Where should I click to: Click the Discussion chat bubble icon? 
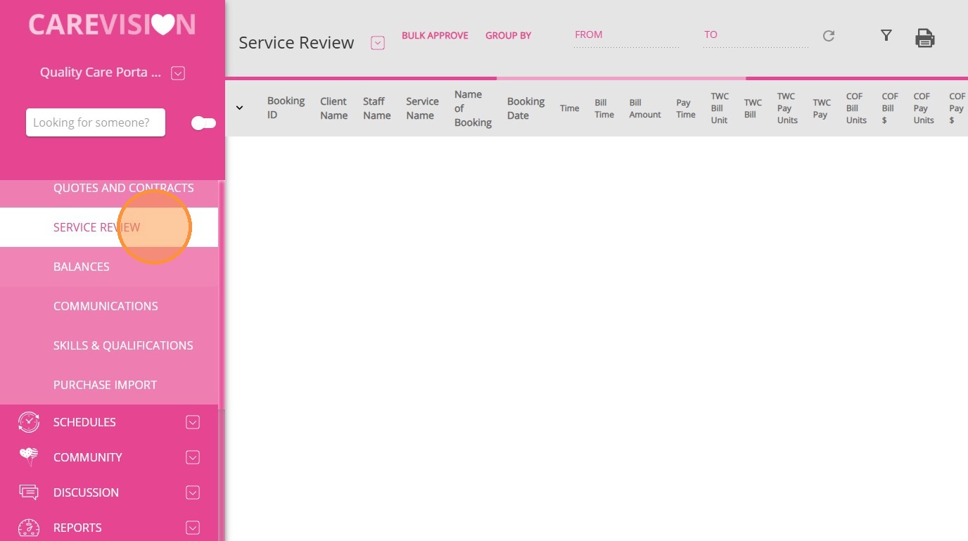(x=29, y=492)
